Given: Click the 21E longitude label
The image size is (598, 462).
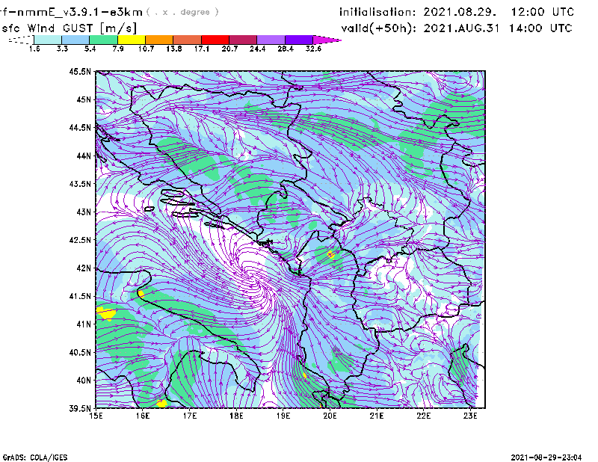Looking at the screenshot, I should [377, 416].
